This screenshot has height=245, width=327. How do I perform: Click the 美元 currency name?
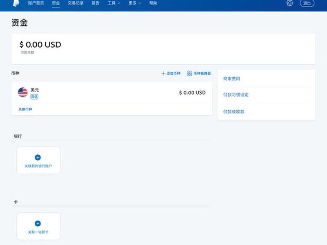[35, 90]
